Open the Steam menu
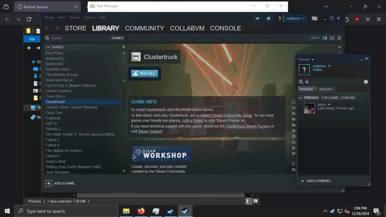 [49, 17]
